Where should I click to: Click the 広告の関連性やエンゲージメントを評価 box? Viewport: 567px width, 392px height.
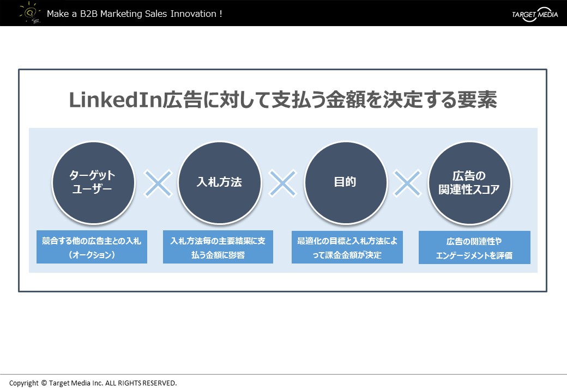pyautogui.click(x=474, y=248)
